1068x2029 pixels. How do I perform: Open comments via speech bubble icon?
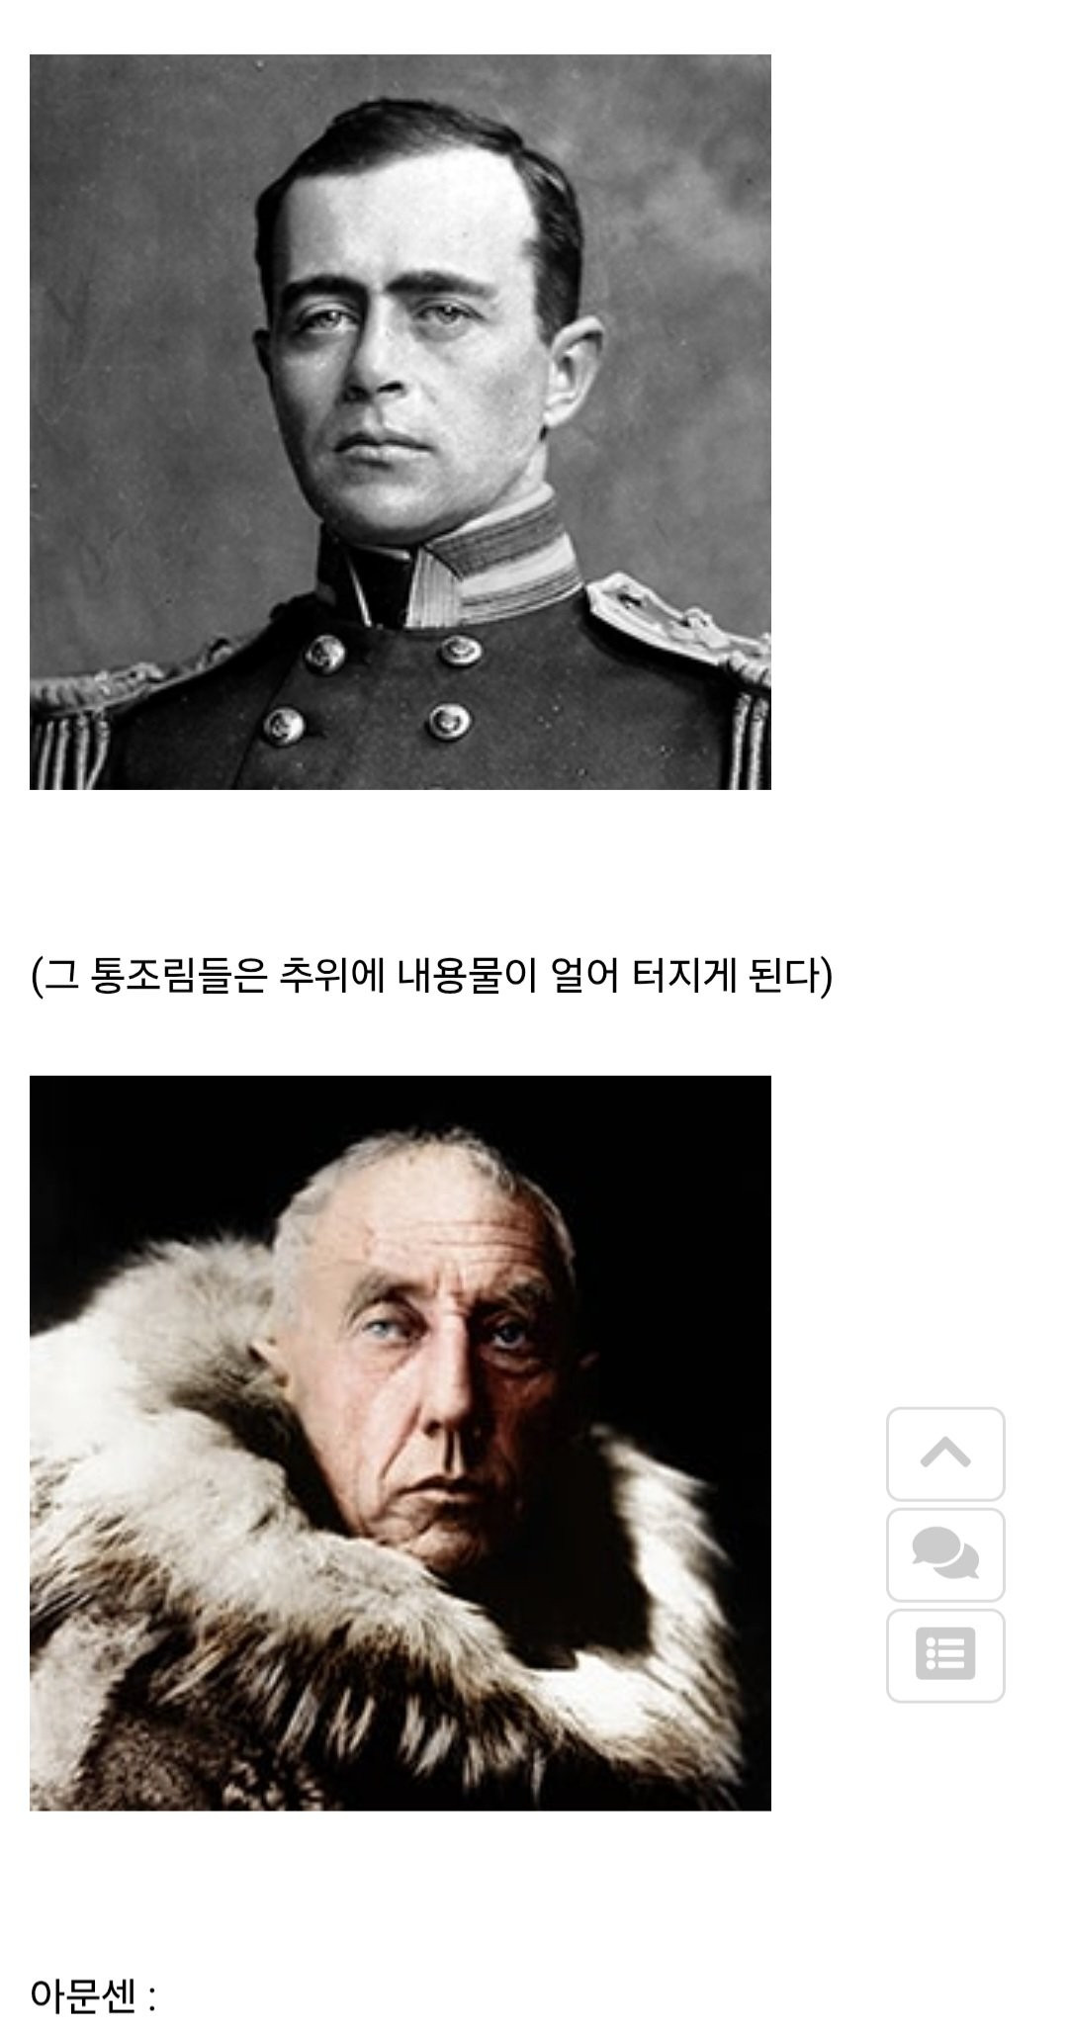click(945, 1554)
